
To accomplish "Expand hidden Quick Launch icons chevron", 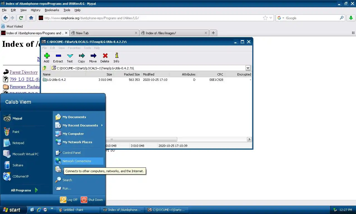I will pyautogui.click(x=52, y=208).
